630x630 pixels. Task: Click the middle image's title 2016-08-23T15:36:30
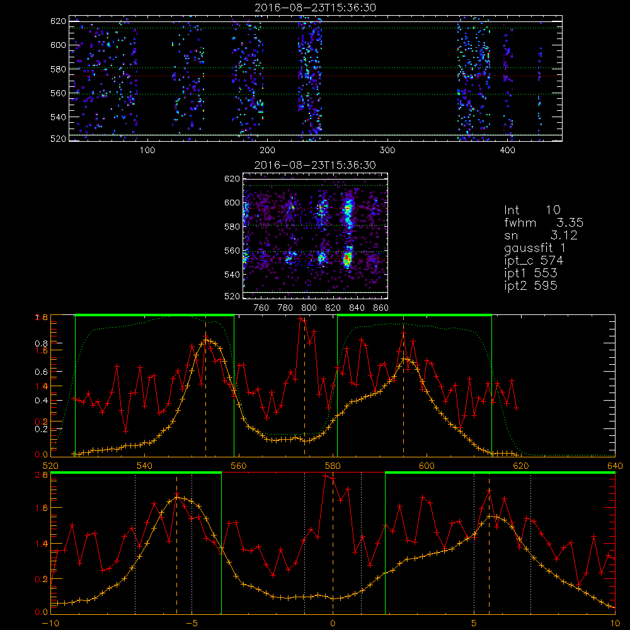(x=315, y=165)
